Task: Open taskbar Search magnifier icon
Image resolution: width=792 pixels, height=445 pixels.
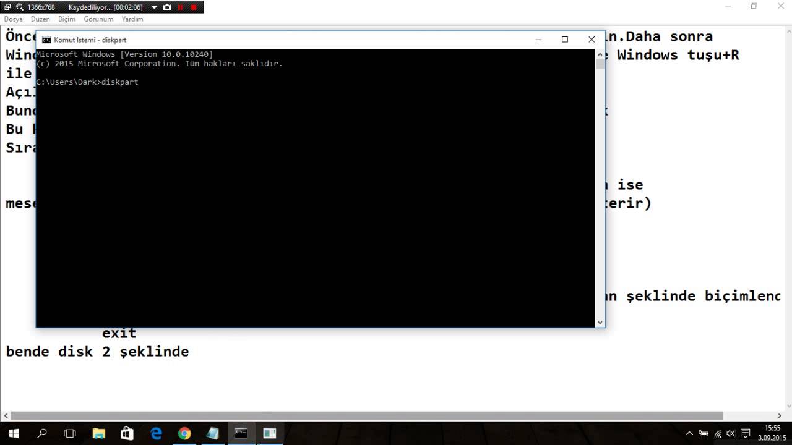Action: [42, 433]
